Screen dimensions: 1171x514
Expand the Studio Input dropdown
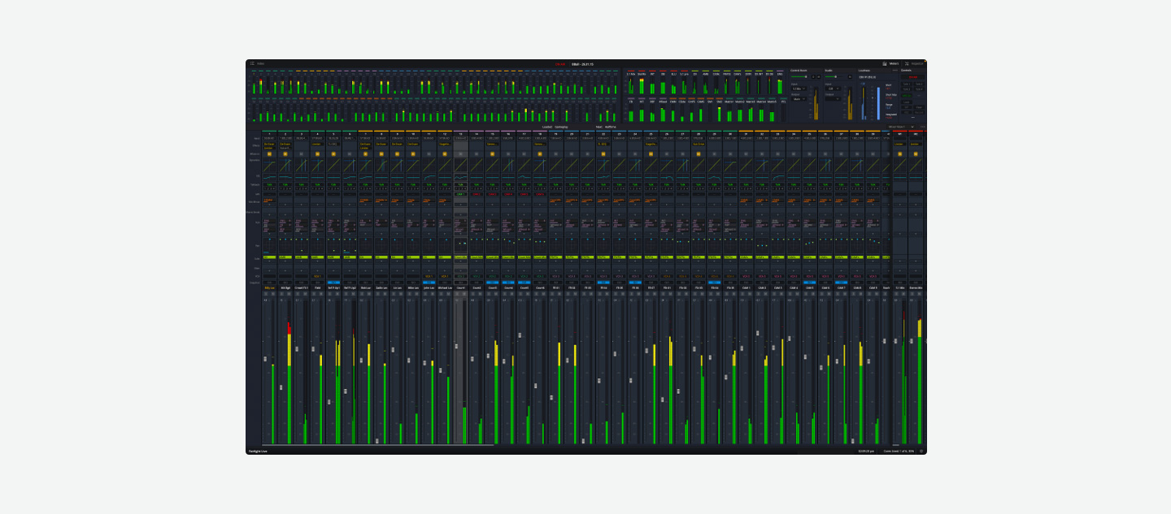833,89
